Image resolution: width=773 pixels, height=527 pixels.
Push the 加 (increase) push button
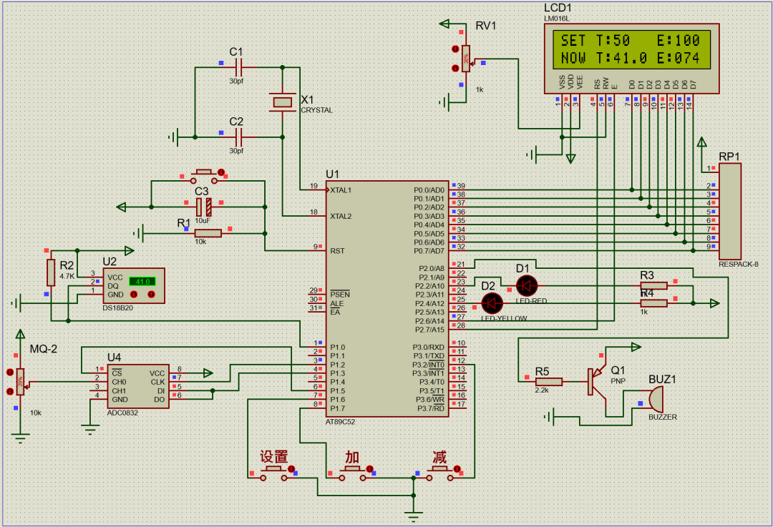(352, 474)
